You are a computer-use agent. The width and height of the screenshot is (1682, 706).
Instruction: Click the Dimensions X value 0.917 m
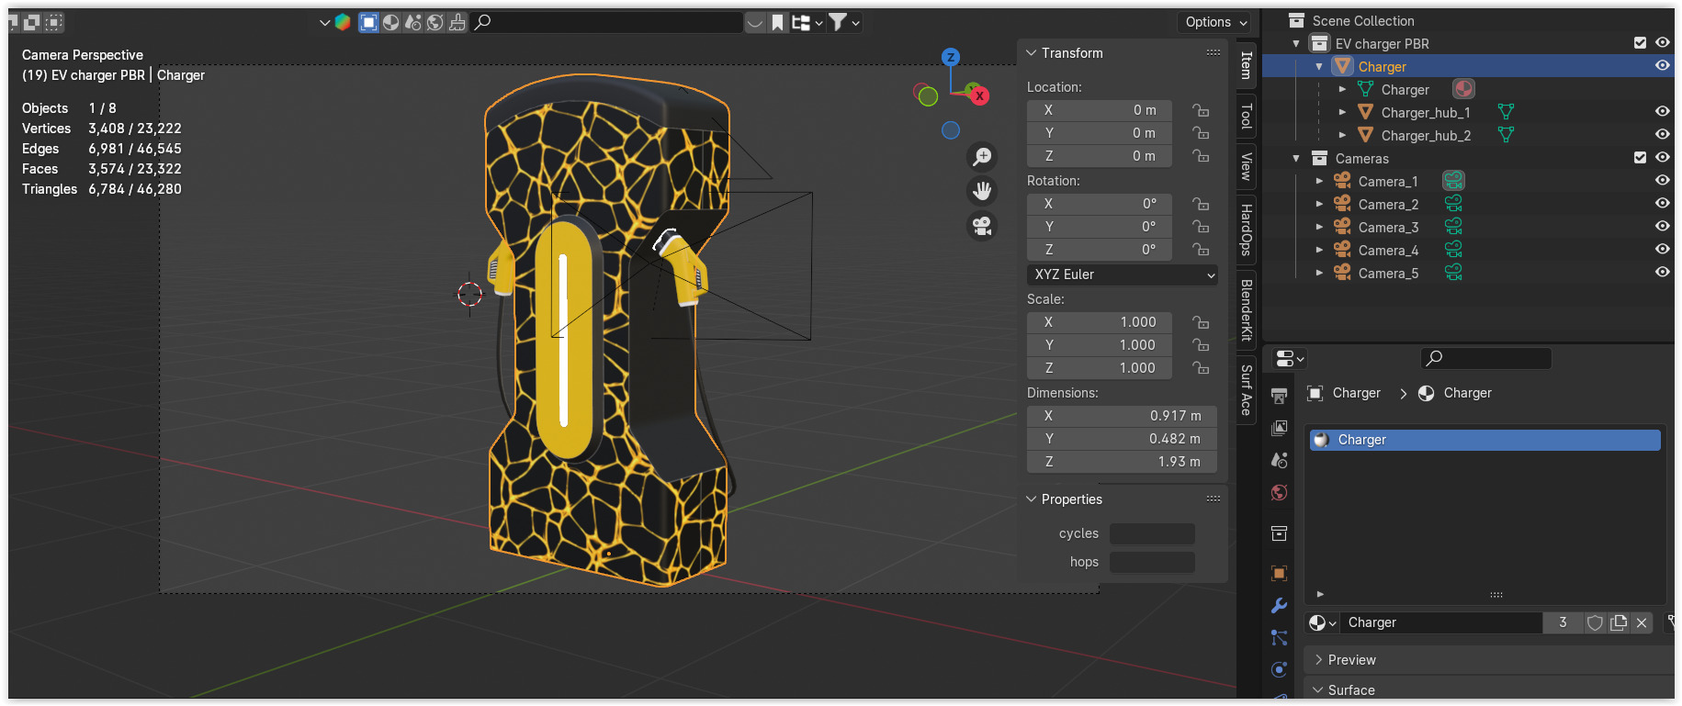point(1122,416)
